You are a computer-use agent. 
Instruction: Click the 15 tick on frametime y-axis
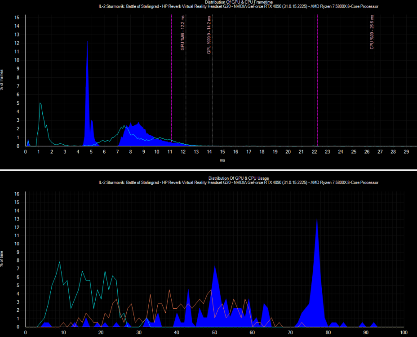(17, 18)
